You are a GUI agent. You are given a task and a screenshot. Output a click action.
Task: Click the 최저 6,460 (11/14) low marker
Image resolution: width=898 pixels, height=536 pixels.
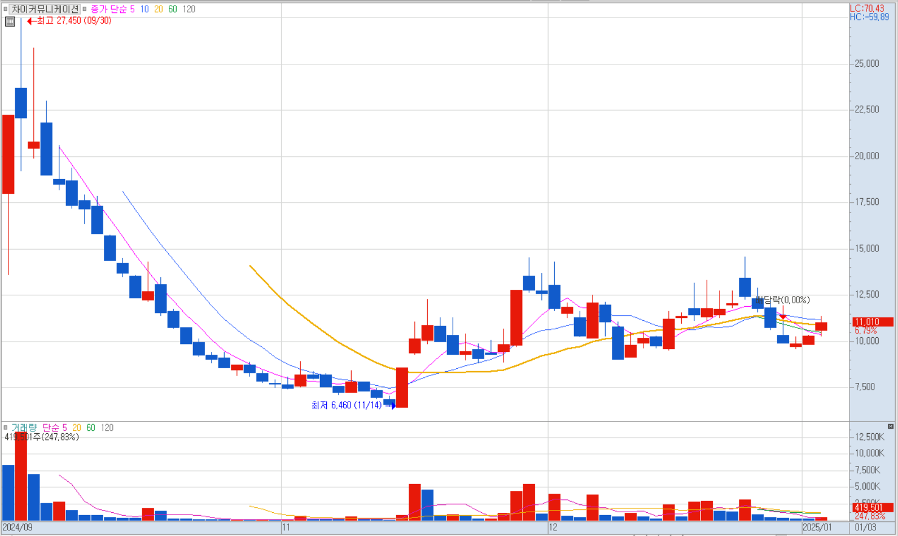[x=353, y=405]
